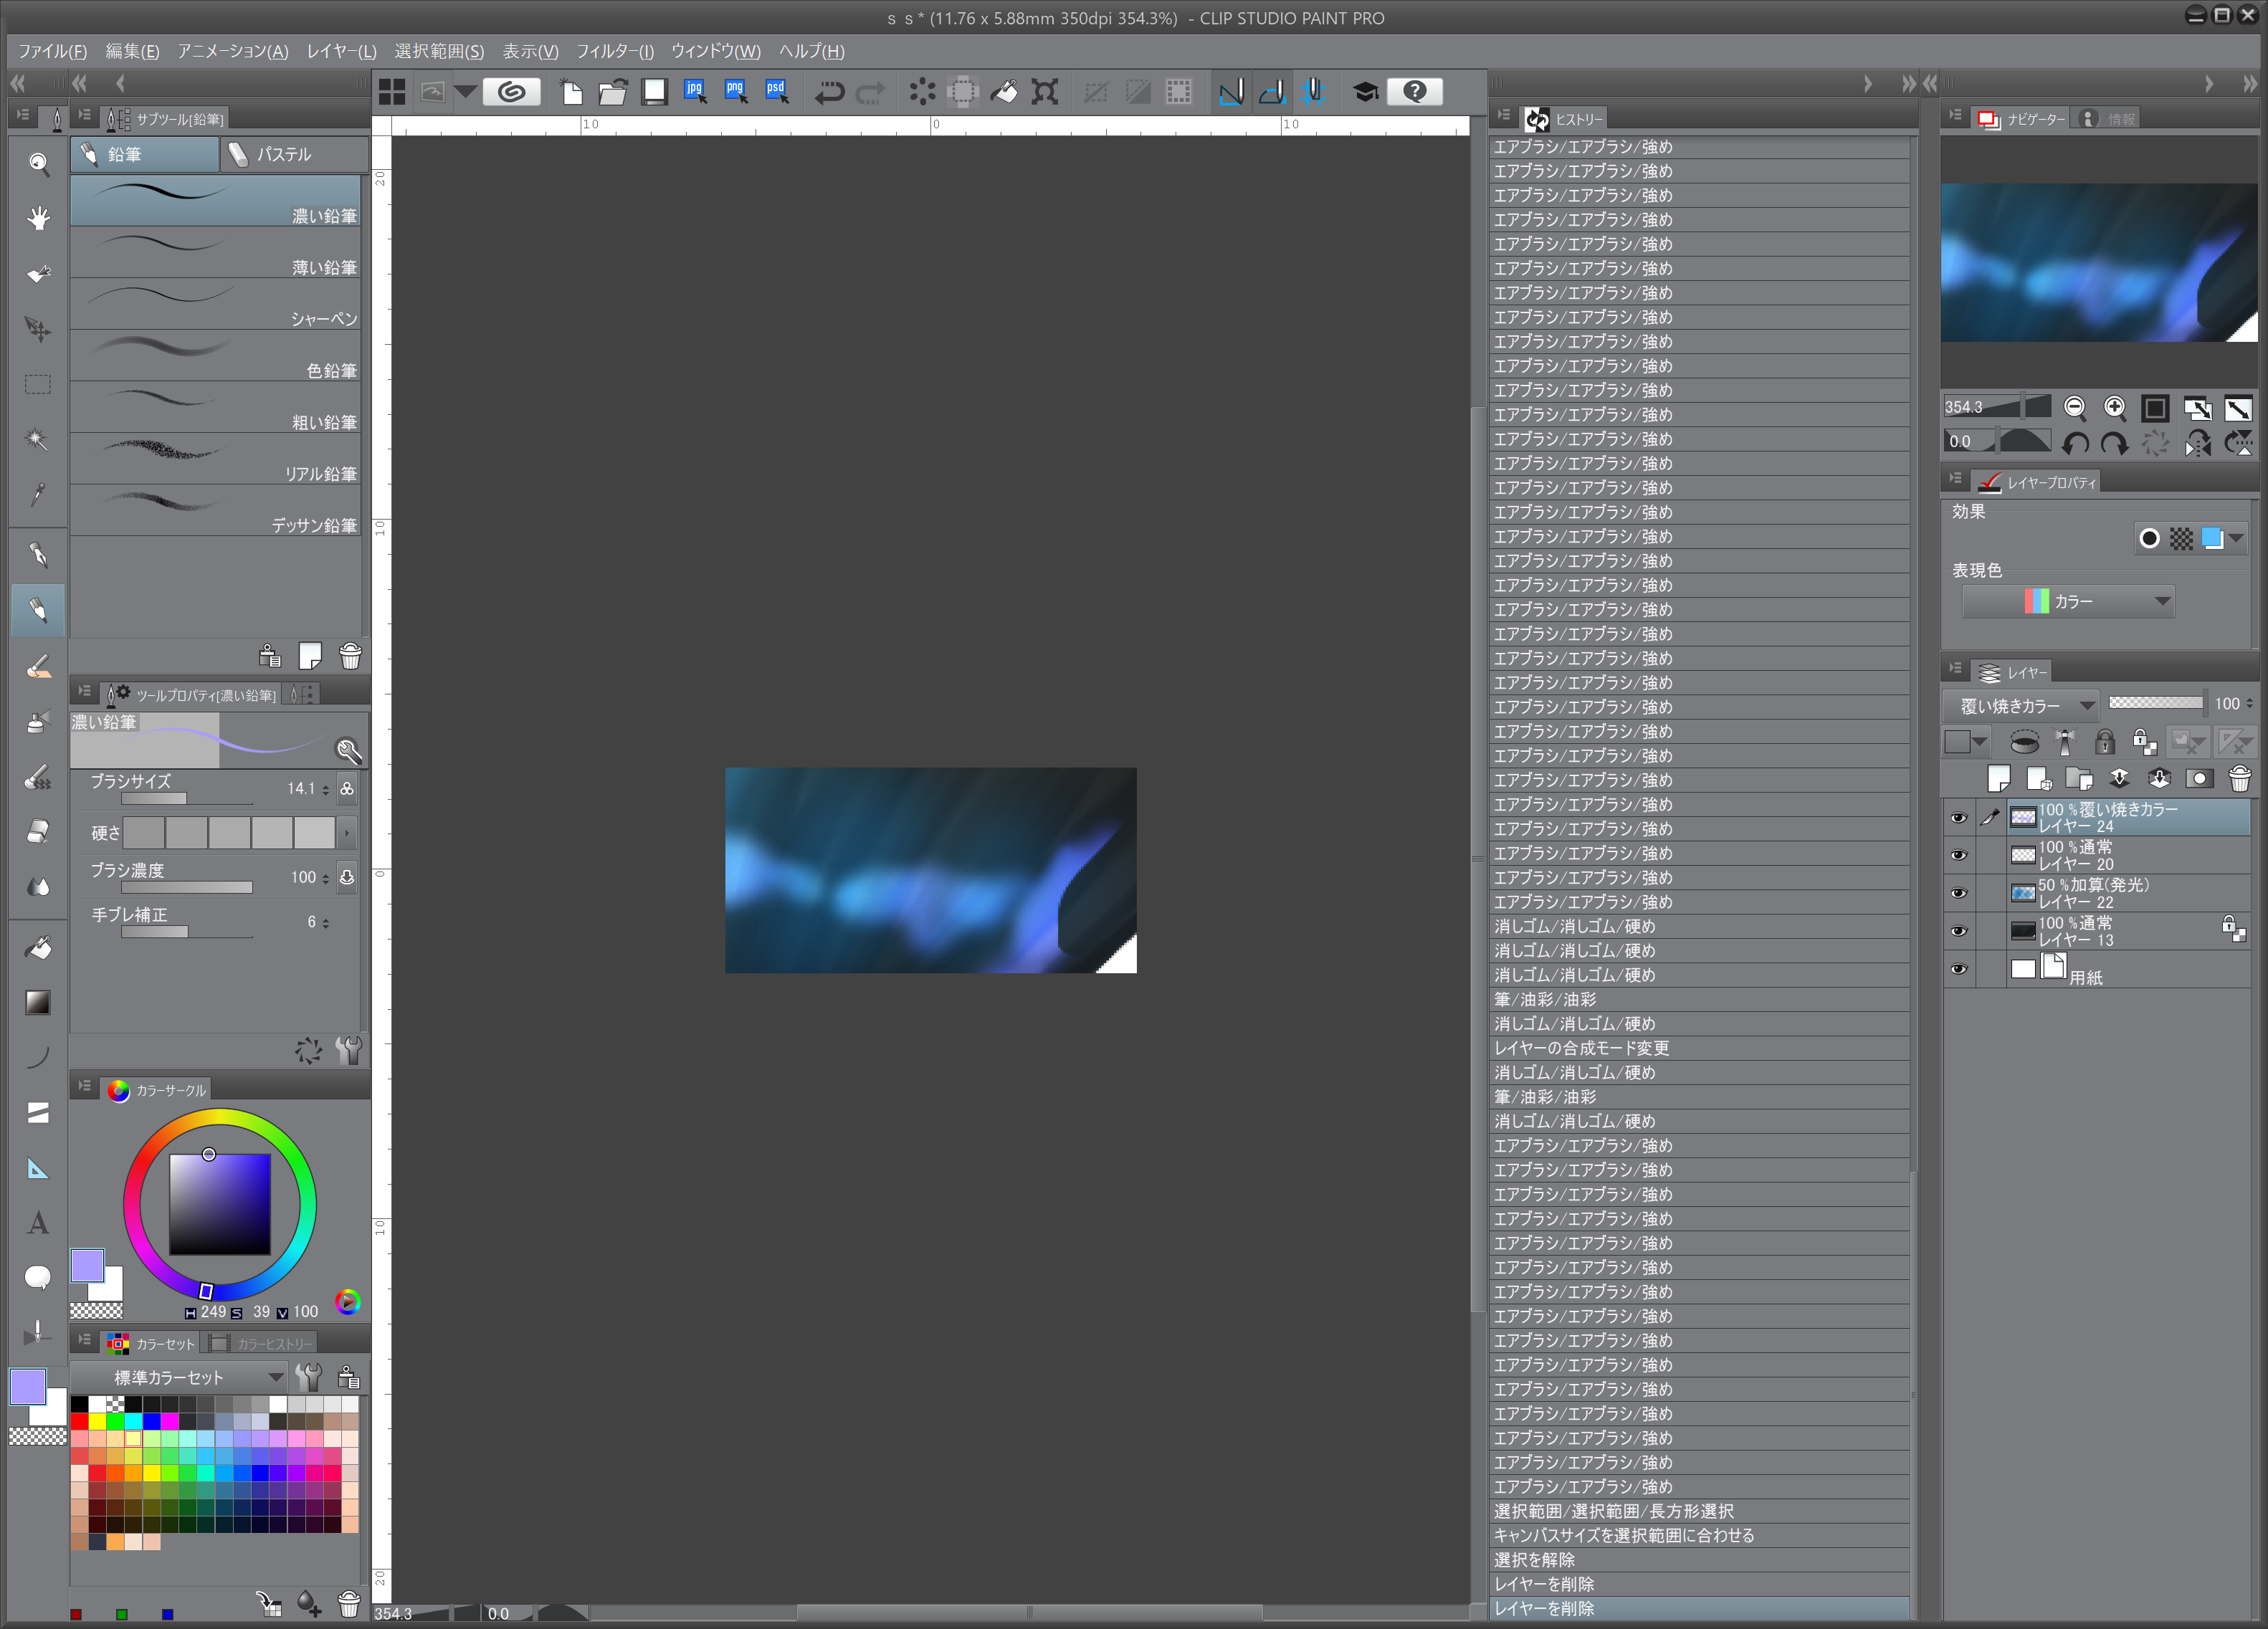Delete layer using layer panel trash icon
Viewport: 2268px width, 1629px height.
2240,779
